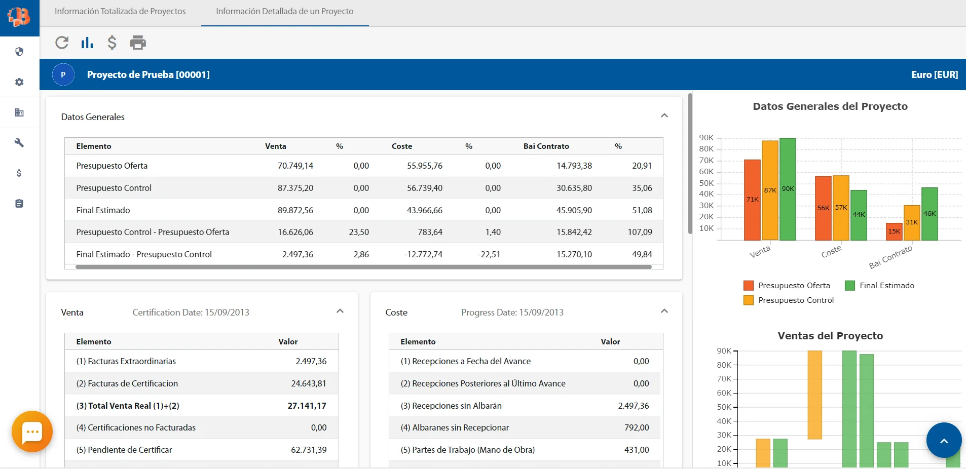Click the Datos Generales table horizontal scrollbar
966x469 pixels.
(x=363, y=267)
